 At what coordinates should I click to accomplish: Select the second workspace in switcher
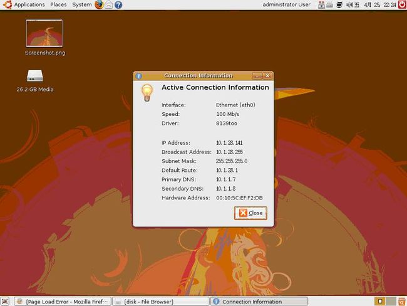(391, 302)
